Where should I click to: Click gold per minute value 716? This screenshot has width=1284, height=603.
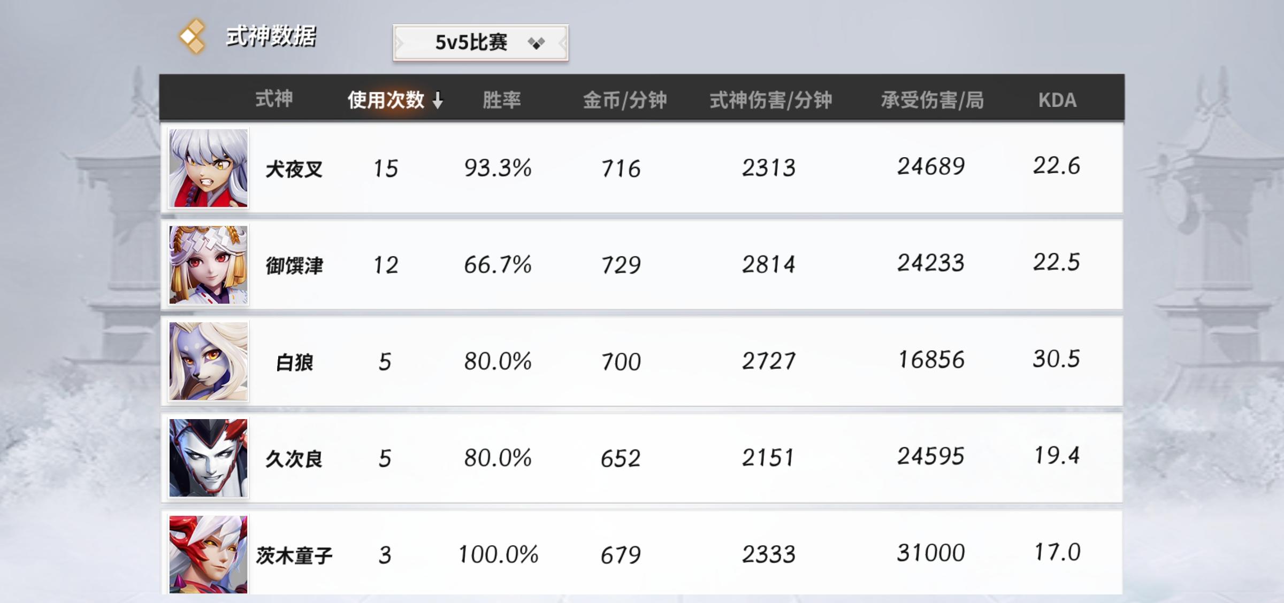pyautogui.click(x=621, y=169)
